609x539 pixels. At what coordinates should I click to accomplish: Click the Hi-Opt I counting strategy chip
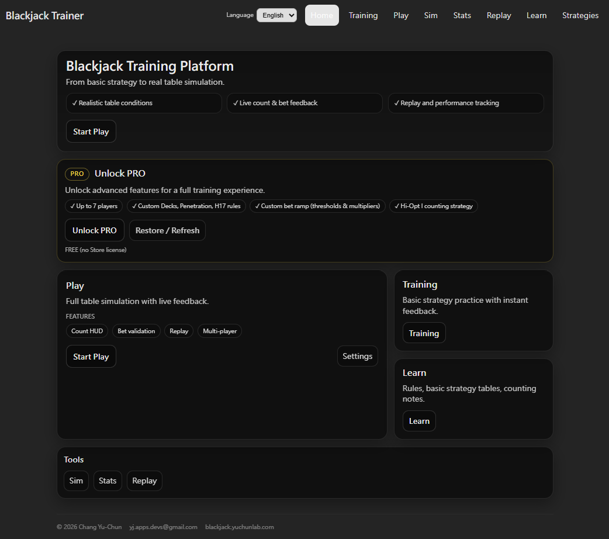coord(434,206)
